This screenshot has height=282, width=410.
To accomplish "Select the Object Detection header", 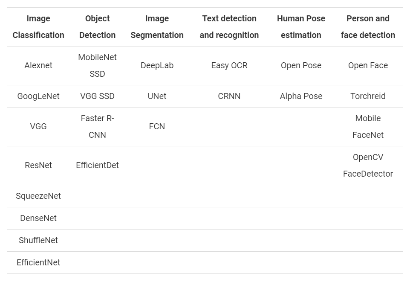I will click(x=97, y=27).
